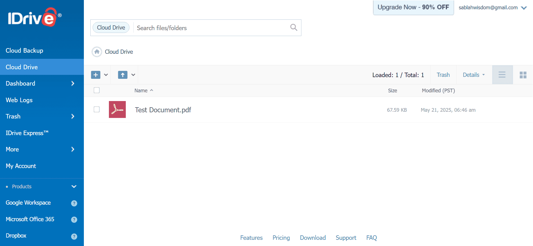The width and height of the screenshot is (533, 246).
Task: Click the Search files/folders field
Action: pyautogui.click(x=211, y=28)
